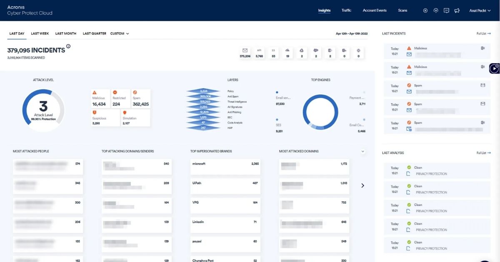This screenshot has width=500, height=262.
Task: Open the Account Events tab
Action: (375, 11)
